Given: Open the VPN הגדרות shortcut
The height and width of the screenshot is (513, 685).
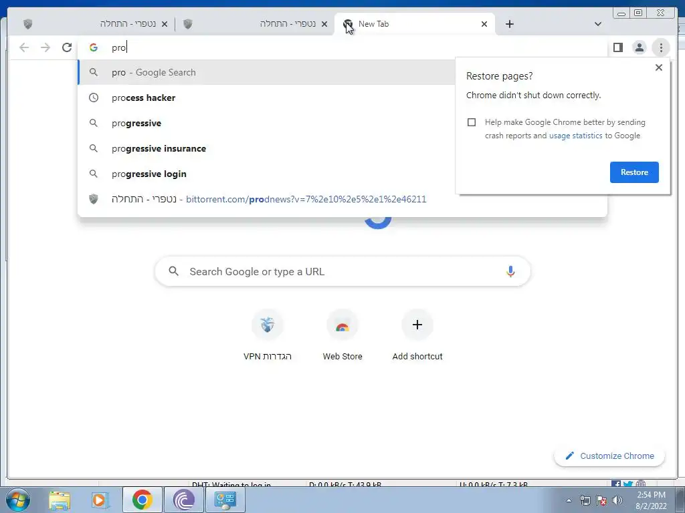Looking at the screenshot, I should 267,335.
